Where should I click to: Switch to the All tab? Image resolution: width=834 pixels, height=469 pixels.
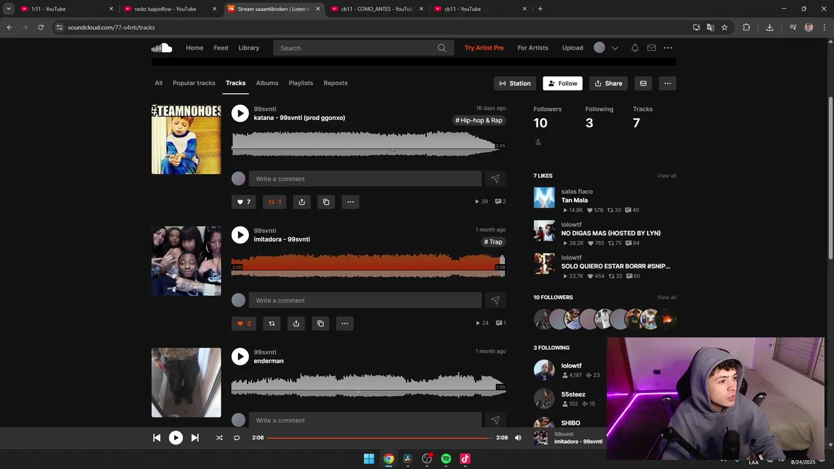pyautogui.click(x=158, y=83)
